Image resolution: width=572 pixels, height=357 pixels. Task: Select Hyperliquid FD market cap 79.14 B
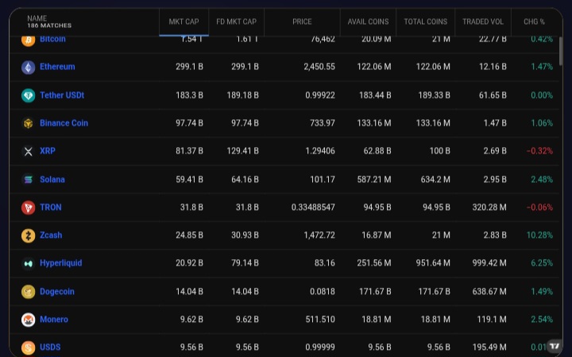[245, 263]
